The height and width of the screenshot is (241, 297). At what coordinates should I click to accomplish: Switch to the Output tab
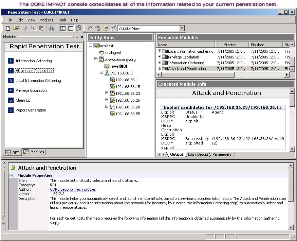point(177,154)
